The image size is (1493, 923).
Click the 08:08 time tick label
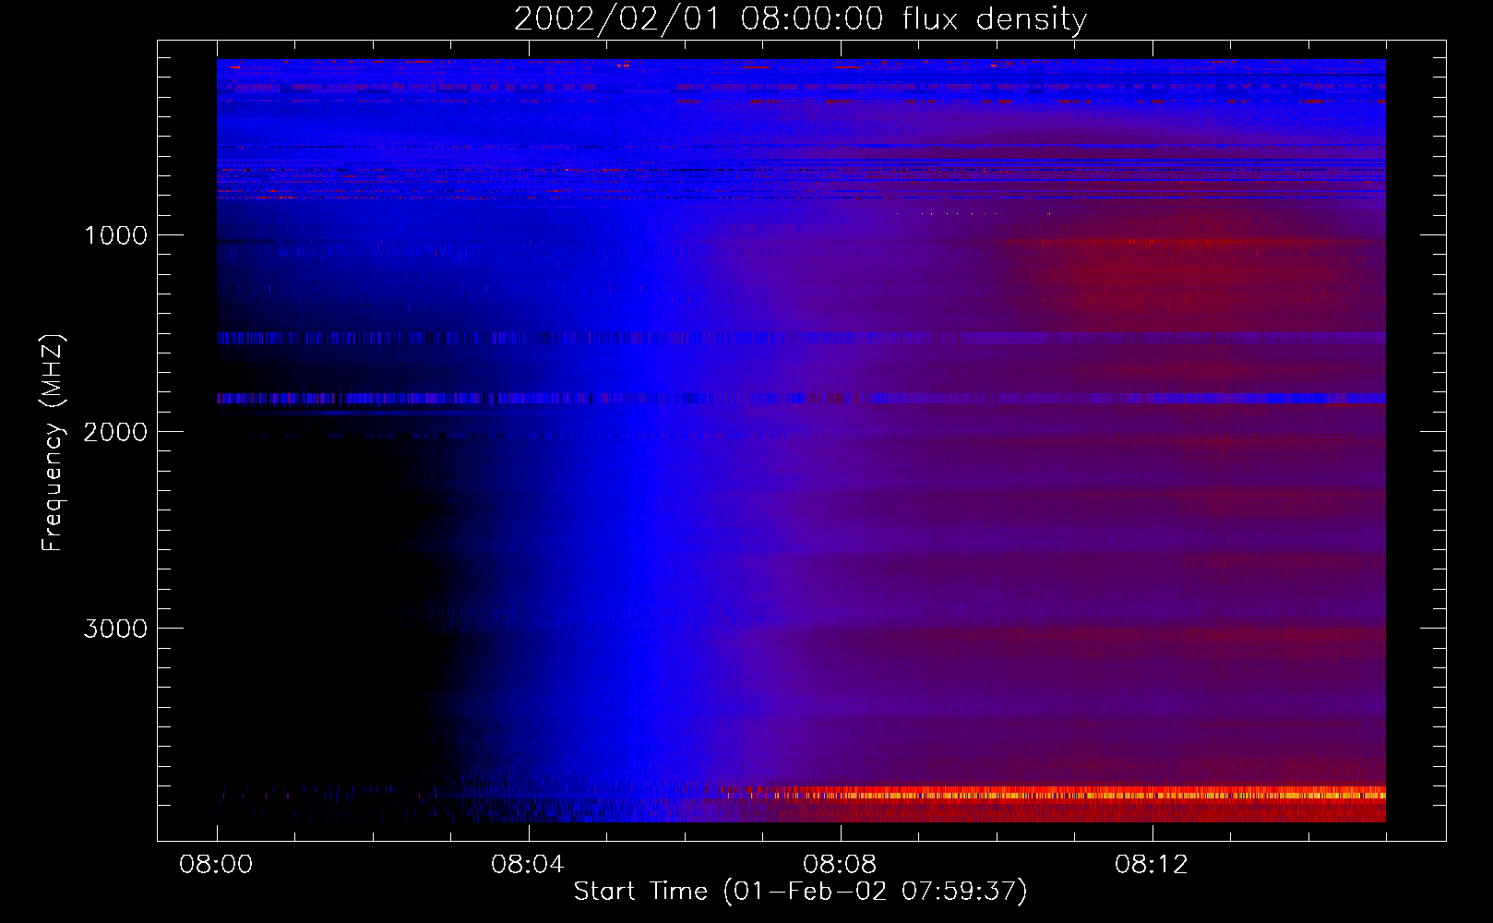tap(840, 865)
